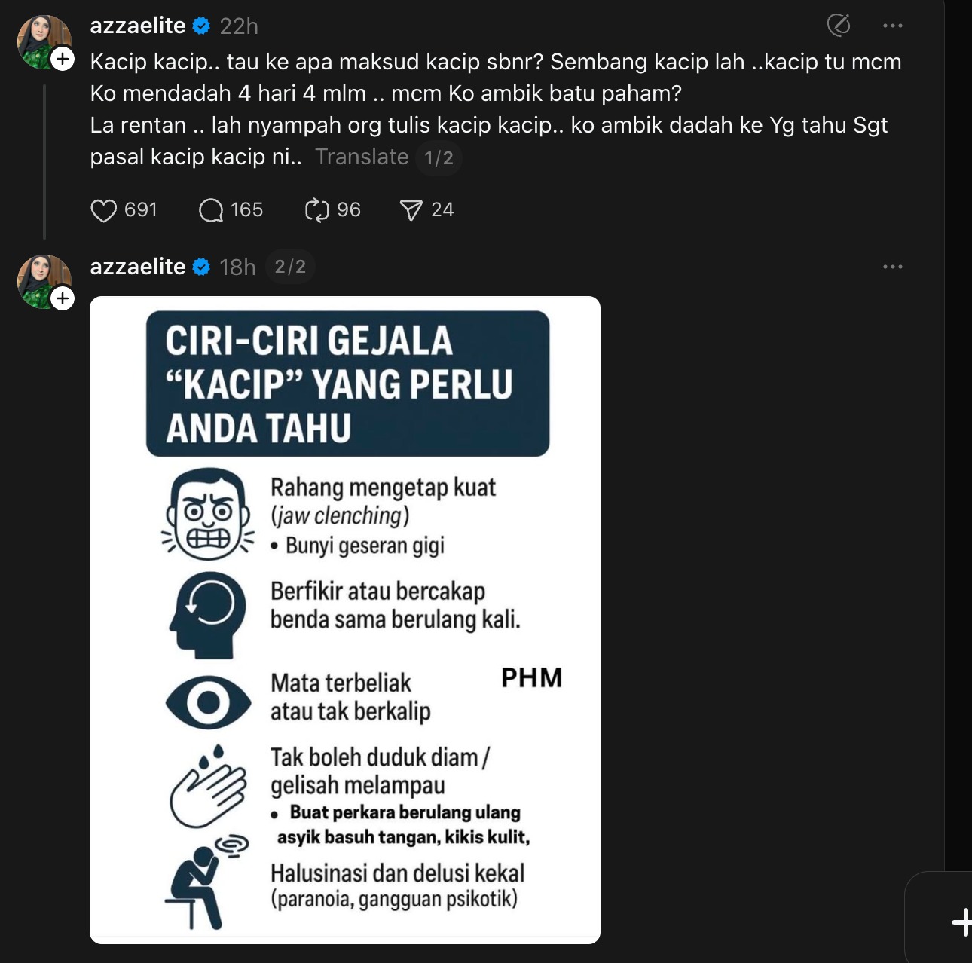This screenshot has height=963, width=972.
Task: Follow azzaelite via plus badge on second avatar
Action: [63, 298]
